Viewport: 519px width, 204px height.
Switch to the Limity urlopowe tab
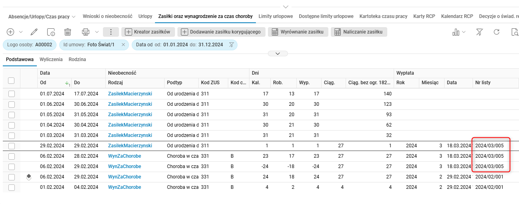tap(276, 16)
